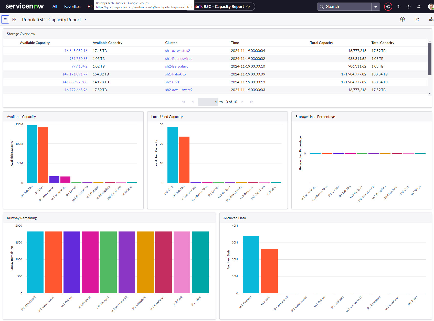Star the Capacity Report page as favorite
This screenshot has width=434, height=321.
click(x=248, y=7)
